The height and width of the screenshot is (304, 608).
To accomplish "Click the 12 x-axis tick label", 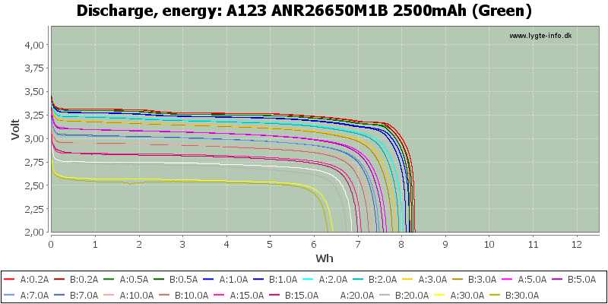I will [x=577, y=244].
